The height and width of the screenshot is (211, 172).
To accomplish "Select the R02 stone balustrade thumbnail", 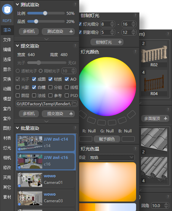I will pyautogui.click(x=154, y=54).
